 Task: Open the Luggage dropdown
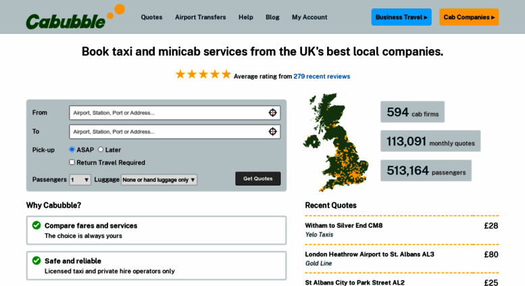tap(159, 180)
